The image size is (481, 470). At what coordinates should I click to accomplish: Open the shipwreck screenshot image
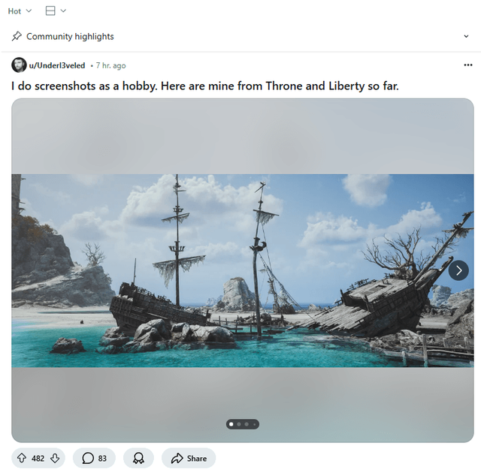[242, 270]
